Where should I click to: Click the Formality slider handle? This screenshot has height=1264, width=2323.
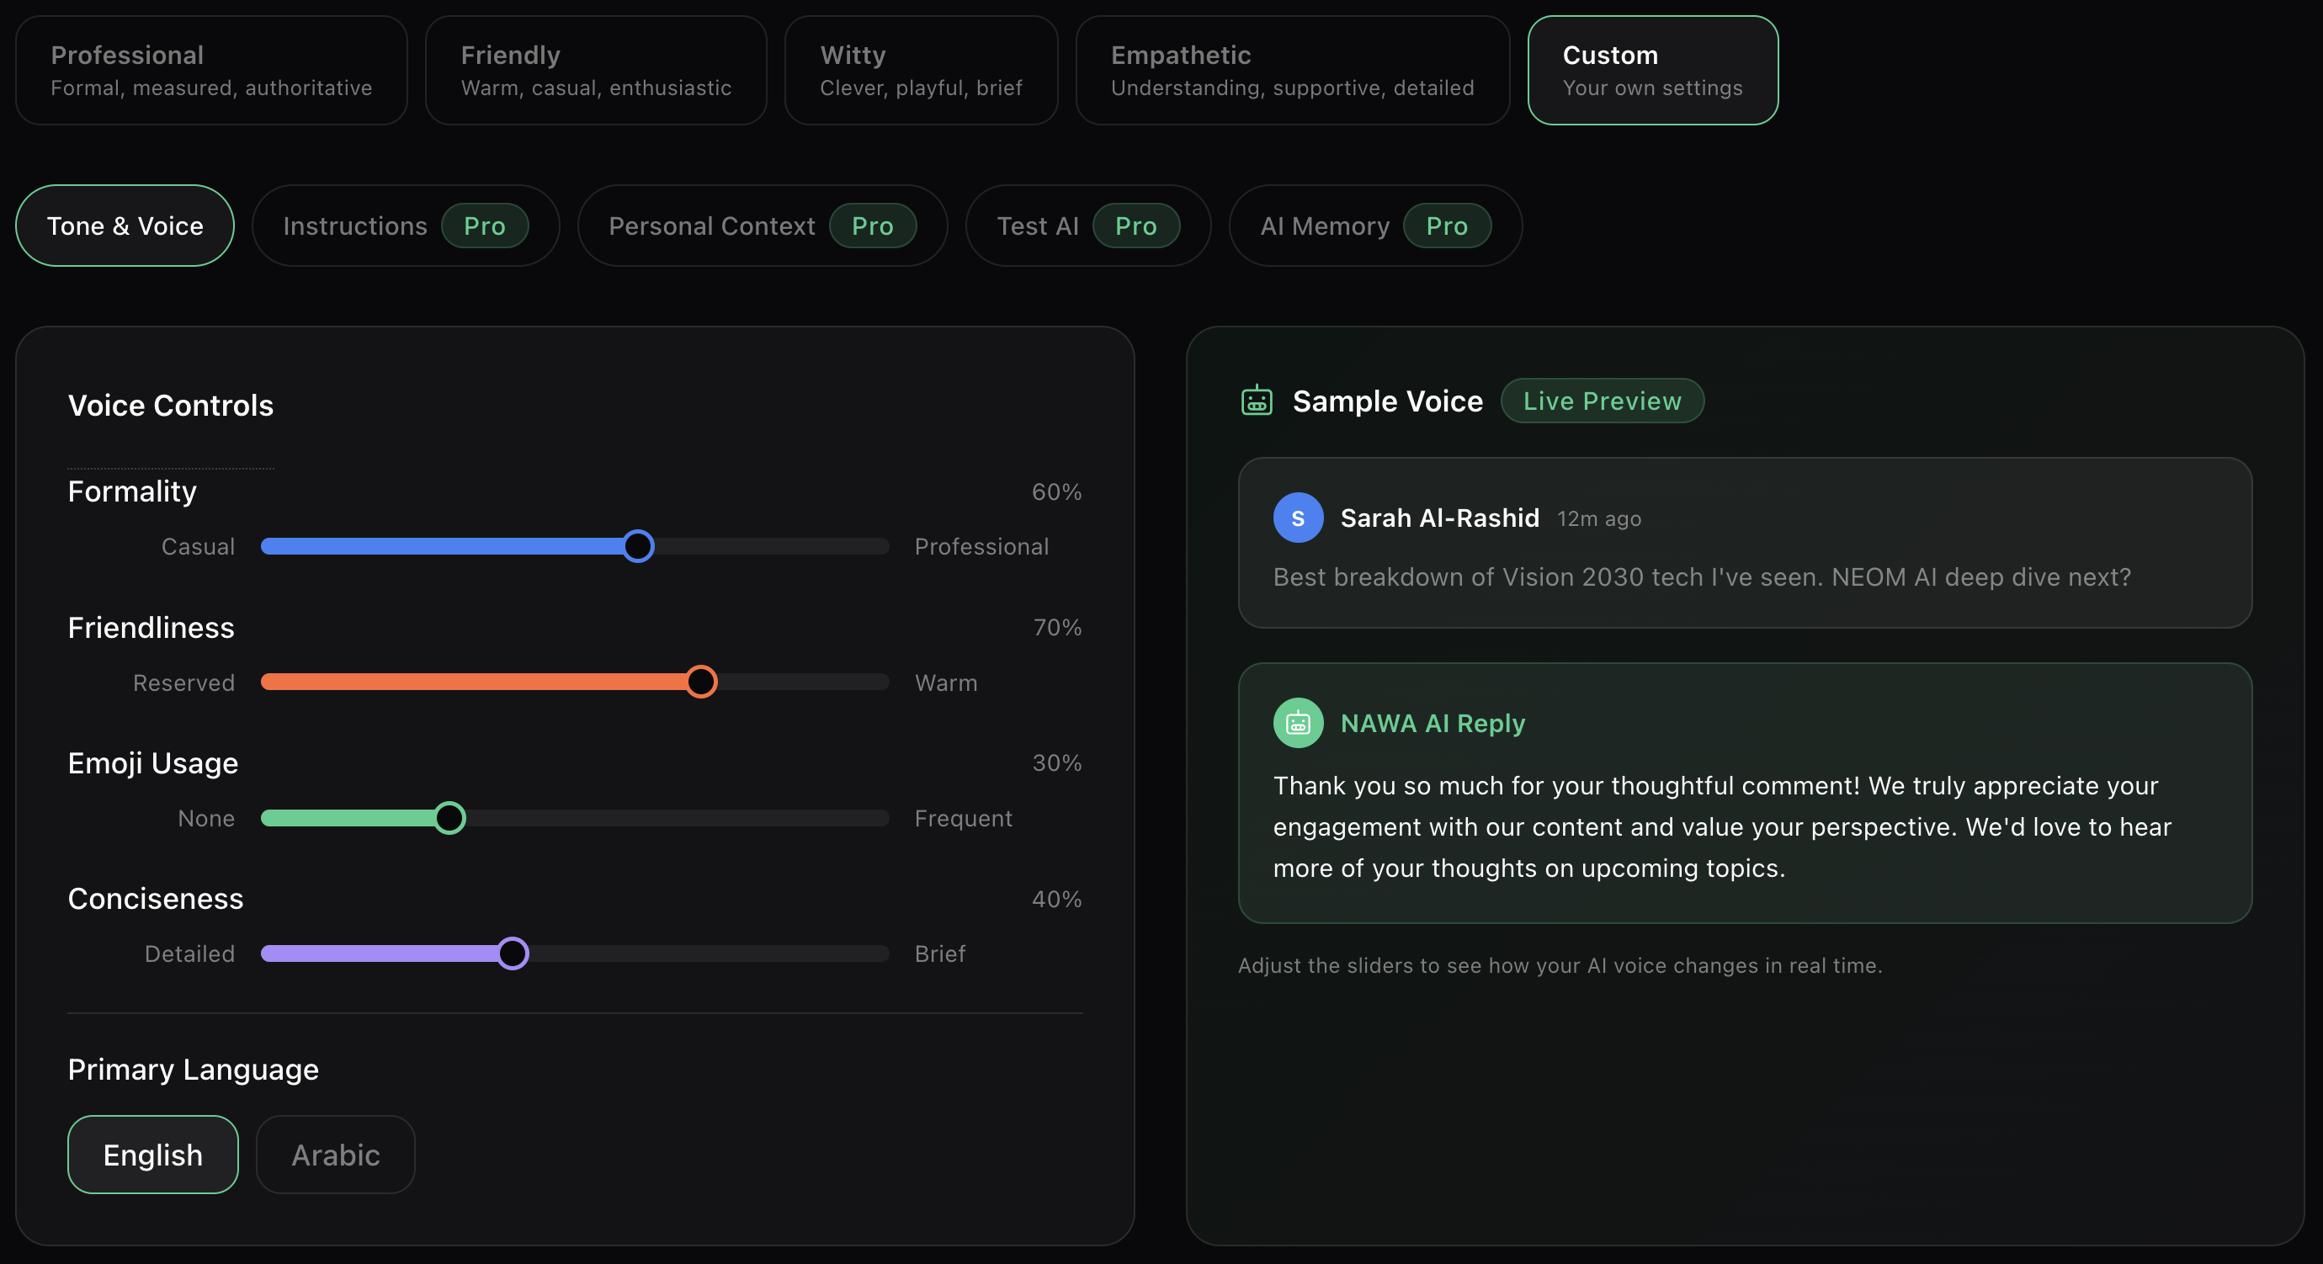pos(638,546)
